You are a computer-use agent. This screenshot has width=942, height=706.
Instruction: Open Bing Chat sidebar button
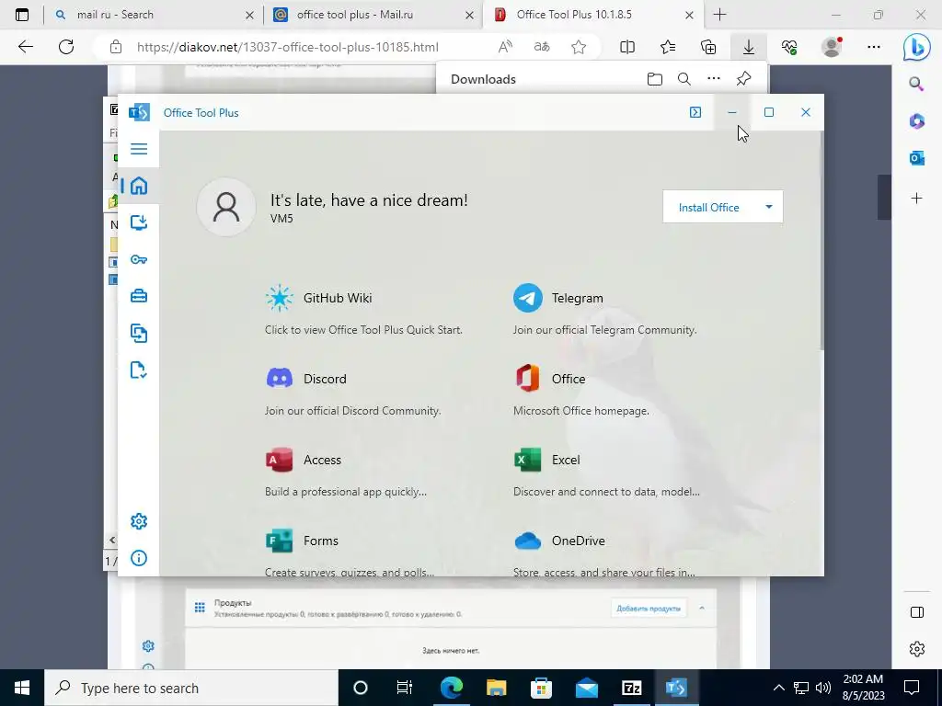917,48
